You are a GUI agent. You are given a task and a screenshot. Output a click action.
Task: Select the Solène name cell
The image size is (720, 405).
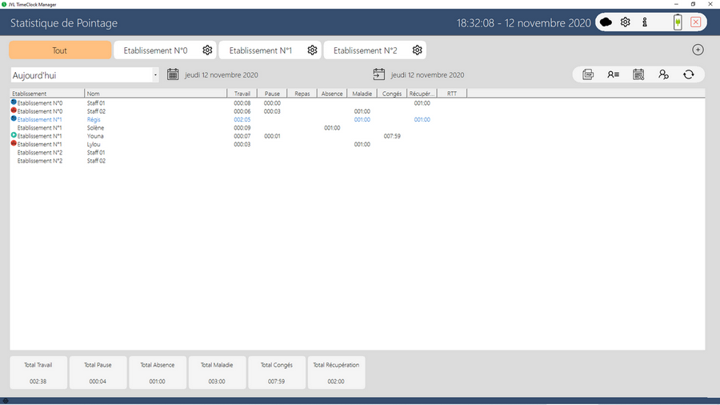95,127
